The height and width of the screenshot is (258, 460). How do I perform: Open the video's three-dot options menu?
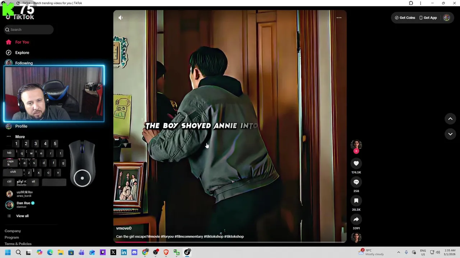pos(339,18)
